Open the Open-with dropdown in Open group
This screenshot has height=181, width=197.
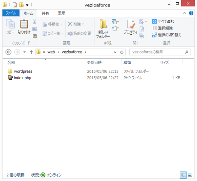[x=143, y=22]
